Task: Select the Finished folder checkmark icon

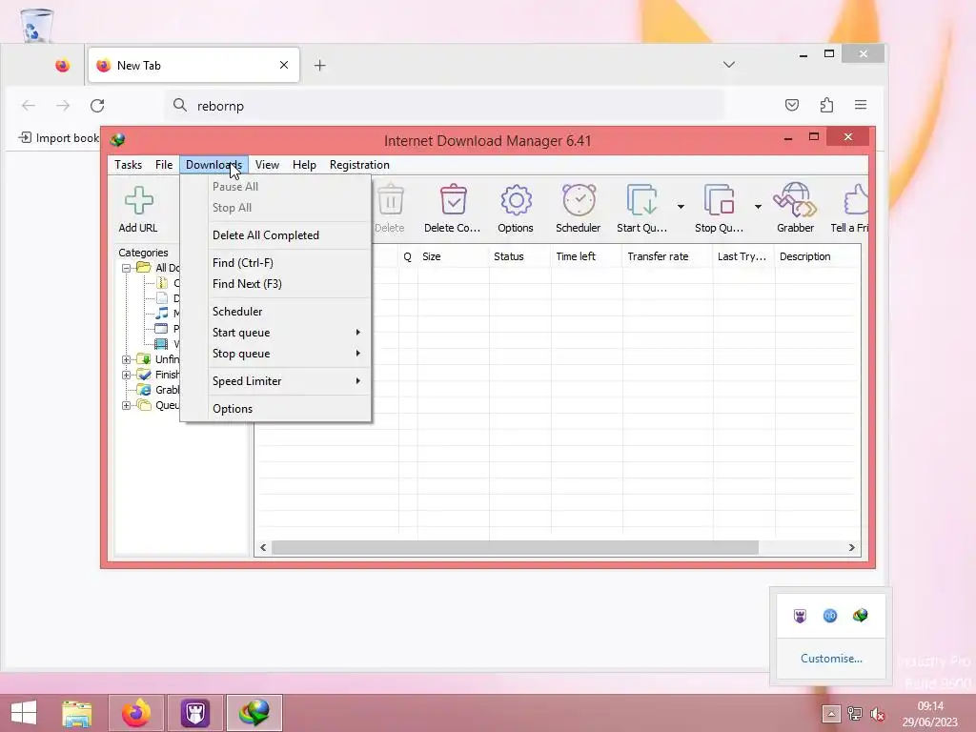Action: [144, 374]
